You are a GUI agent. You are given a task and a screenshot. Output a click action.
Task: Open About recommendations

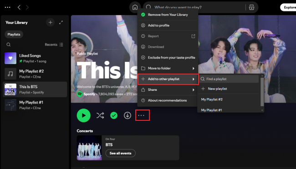tap(168, 100)
